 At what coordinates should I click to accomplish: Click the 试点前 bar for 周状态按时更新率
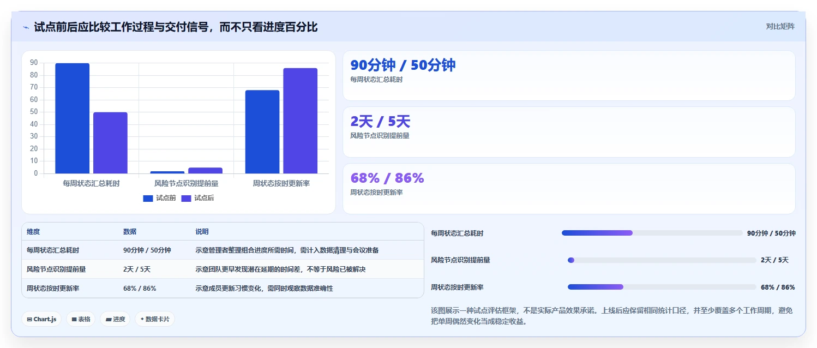(262, 132)
